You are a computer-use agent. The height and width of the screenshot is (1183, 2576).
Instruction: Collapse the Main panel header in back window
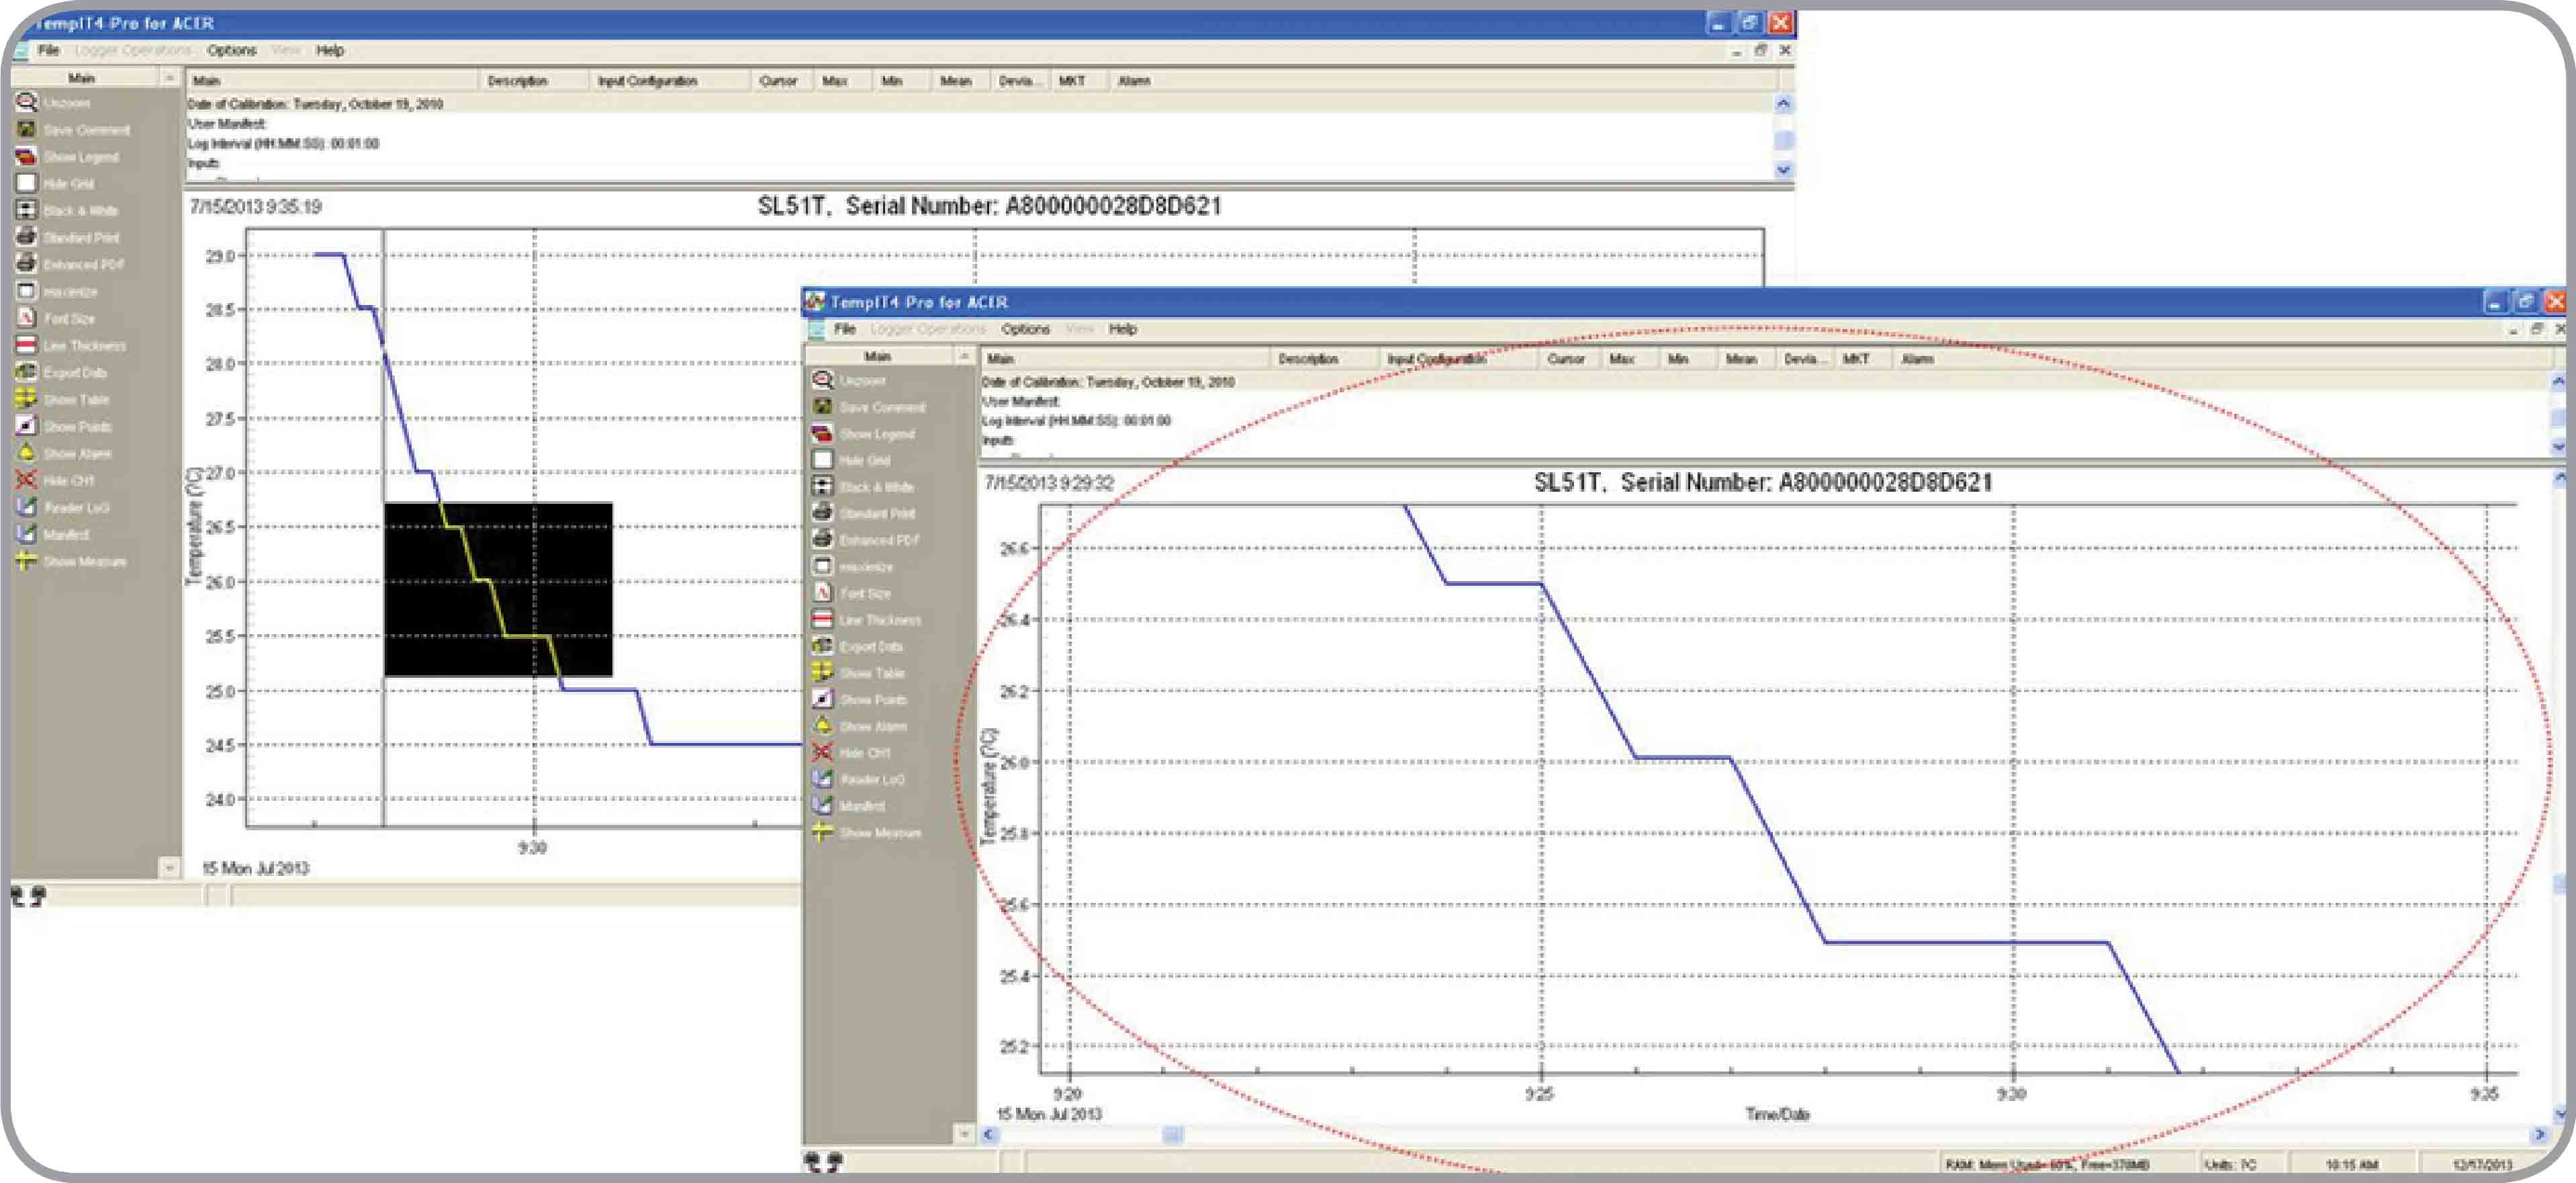pyautogui.click(x=169, y=77)
